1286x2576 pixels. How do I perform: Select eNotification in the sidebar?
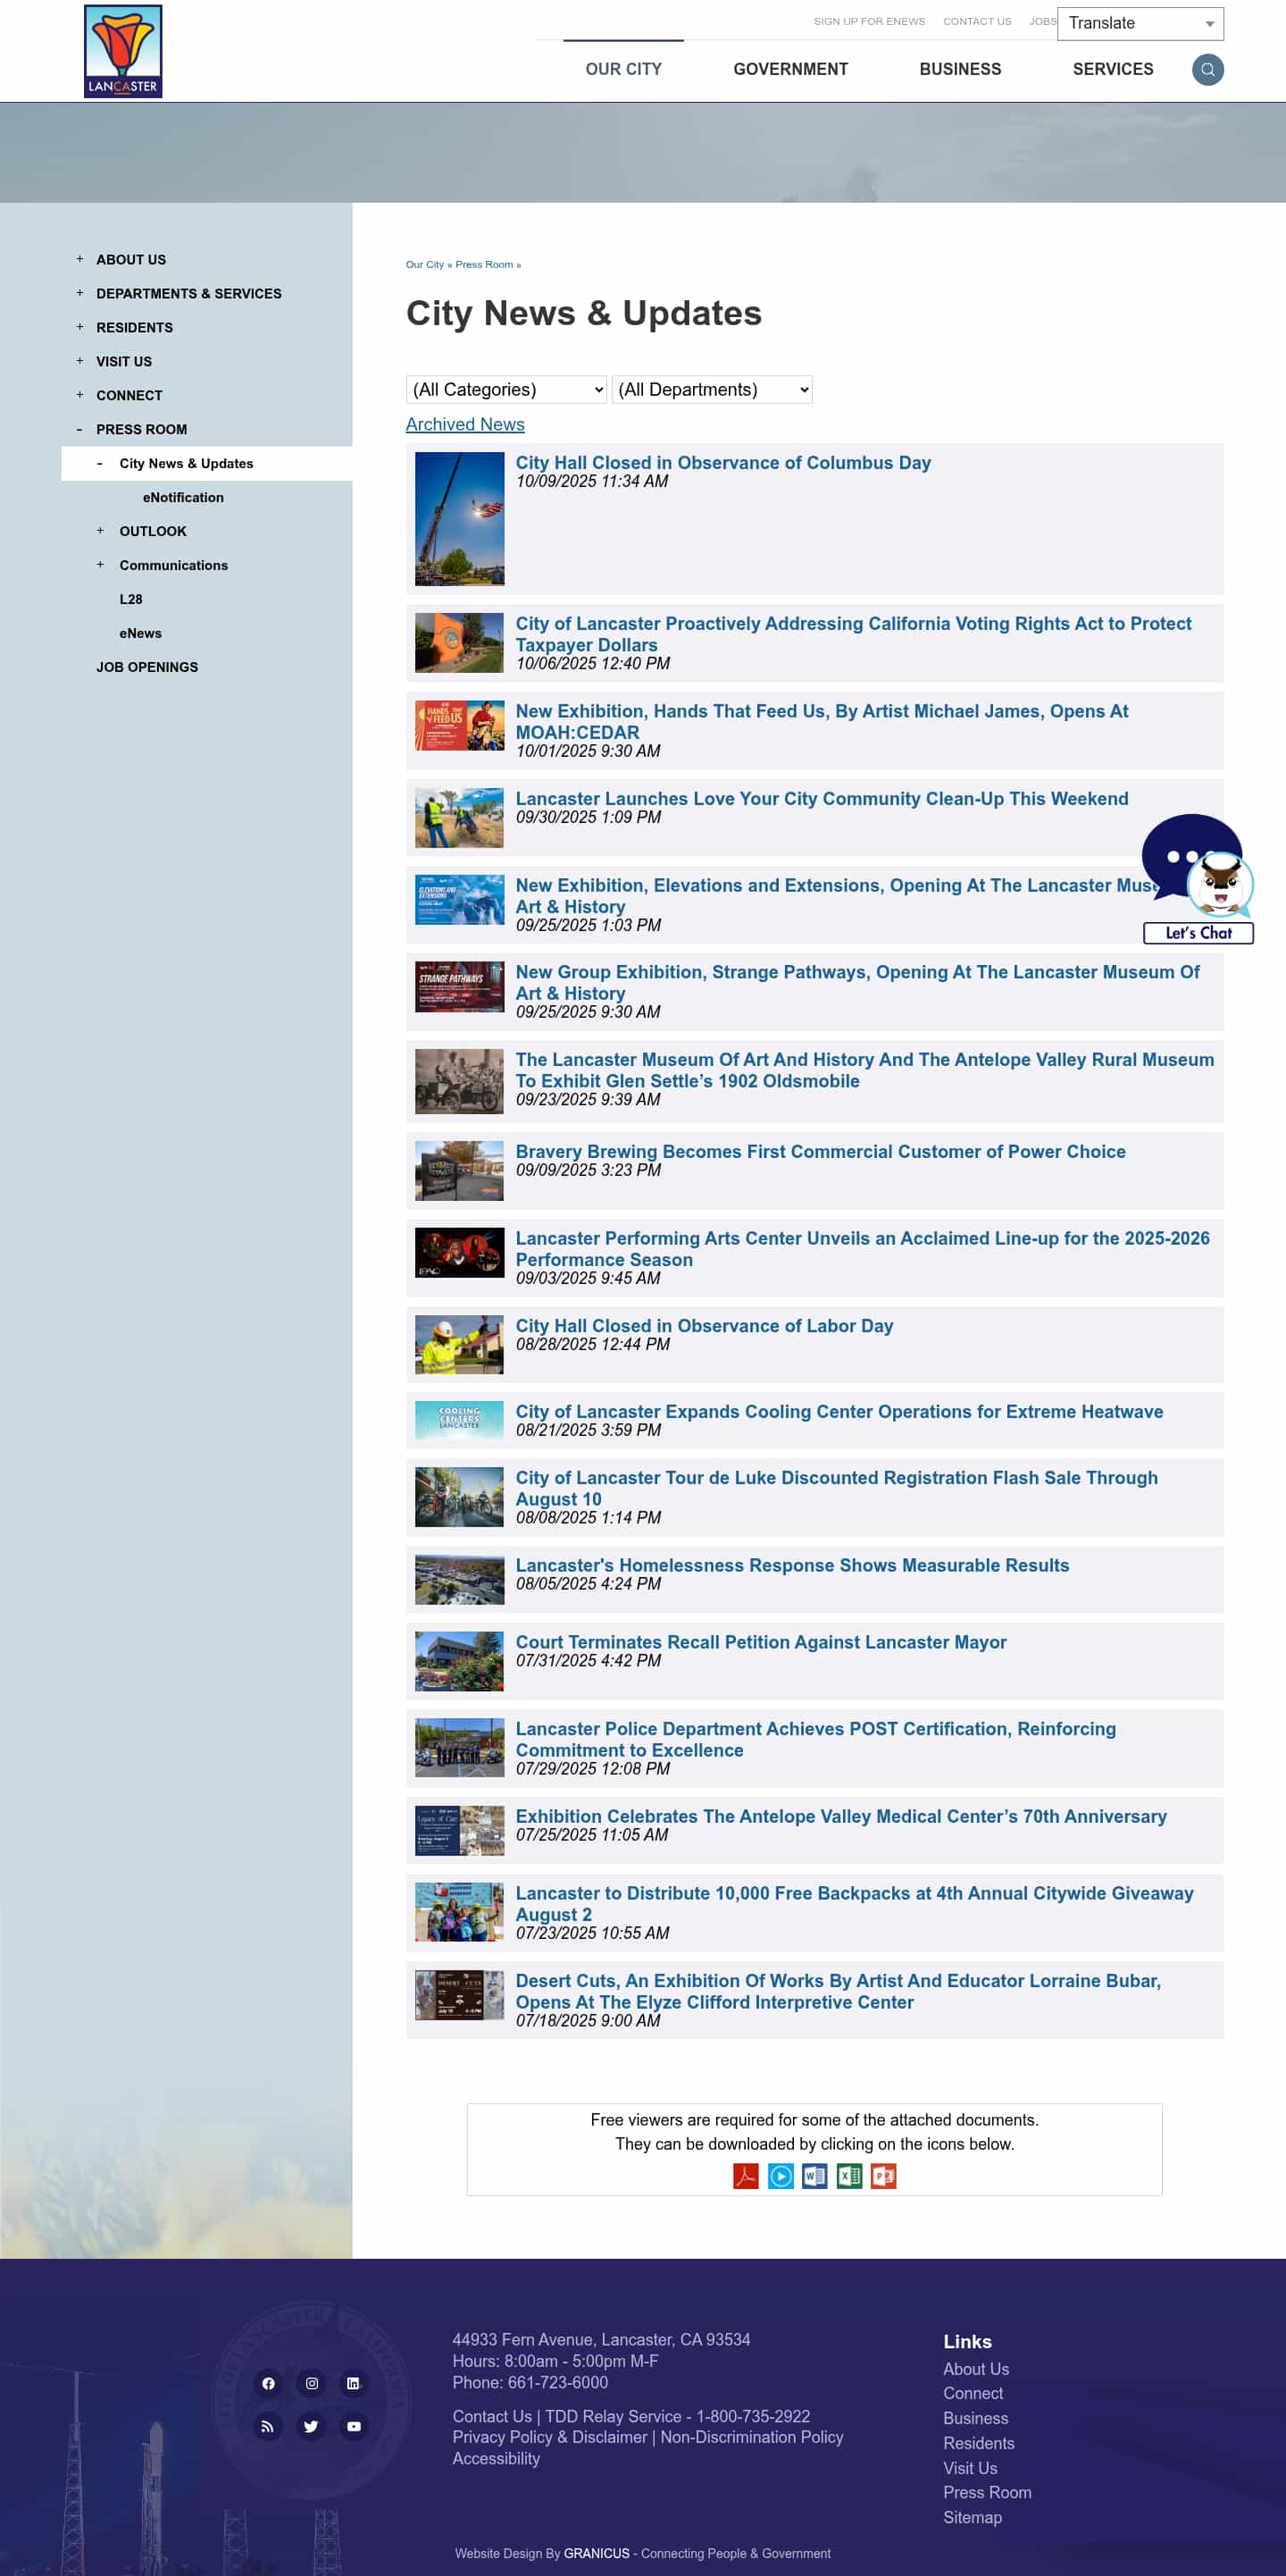pos(183,497)
